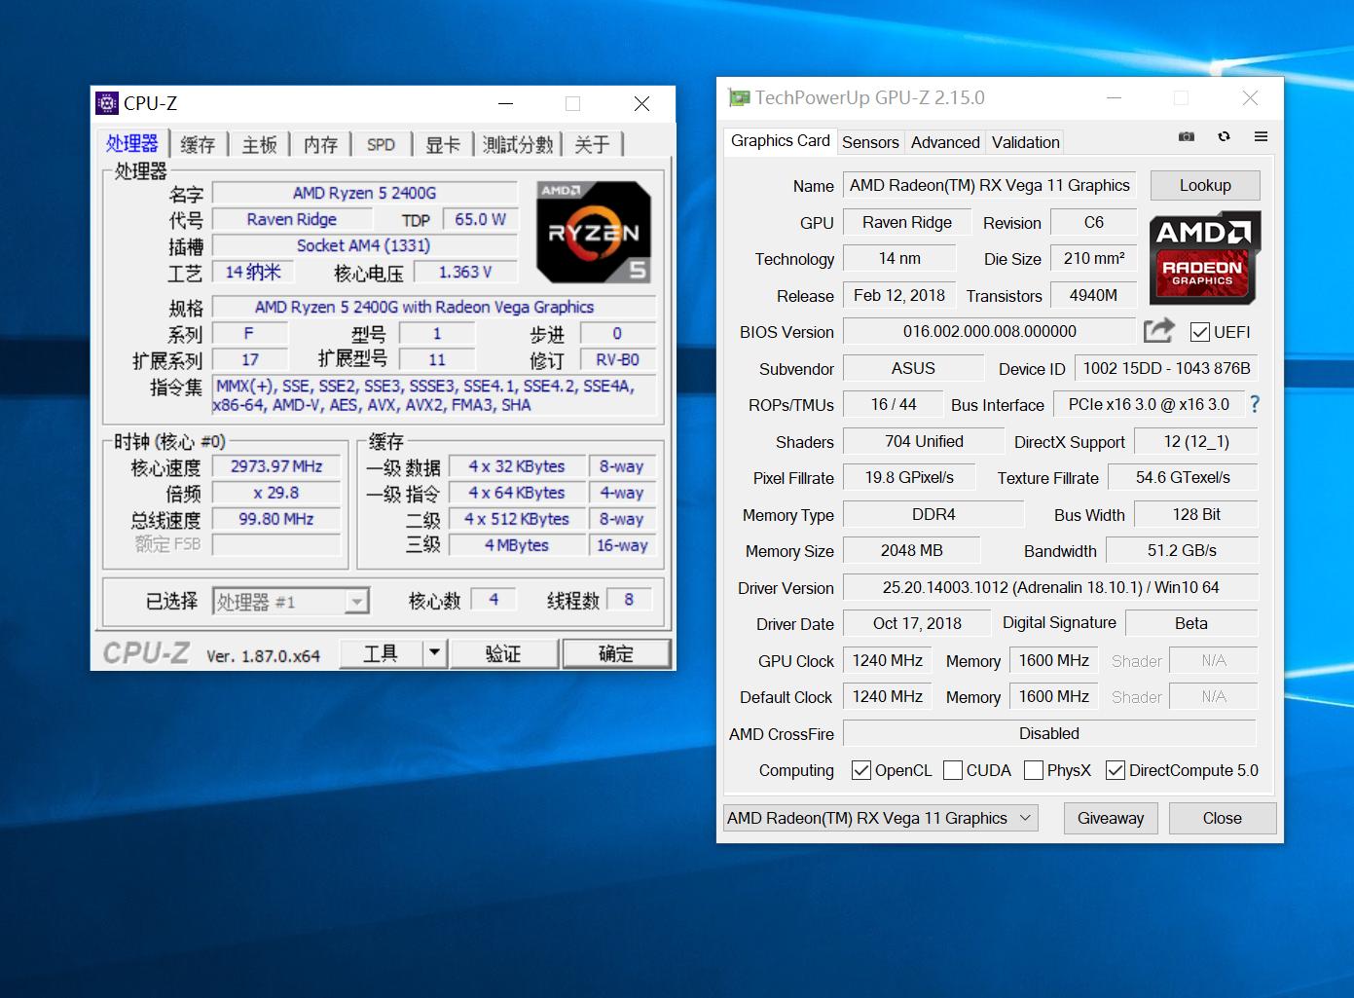The height and width of the screenshot is (998, 1354).
Task: Open the SPD tab in CPU-Z
Action: click(x=381, y=144)
